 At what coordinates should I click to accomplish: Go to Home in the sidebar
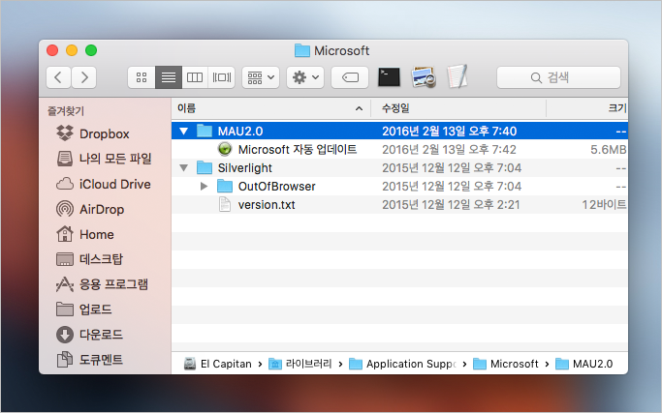coord(85,234)
